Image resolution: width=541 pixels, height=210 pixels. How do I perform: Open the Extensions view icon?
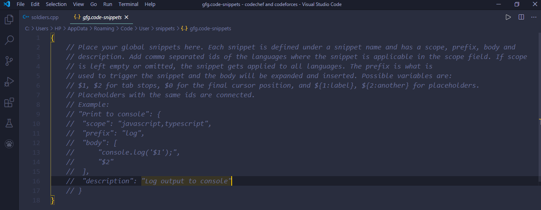coord(9,103)
